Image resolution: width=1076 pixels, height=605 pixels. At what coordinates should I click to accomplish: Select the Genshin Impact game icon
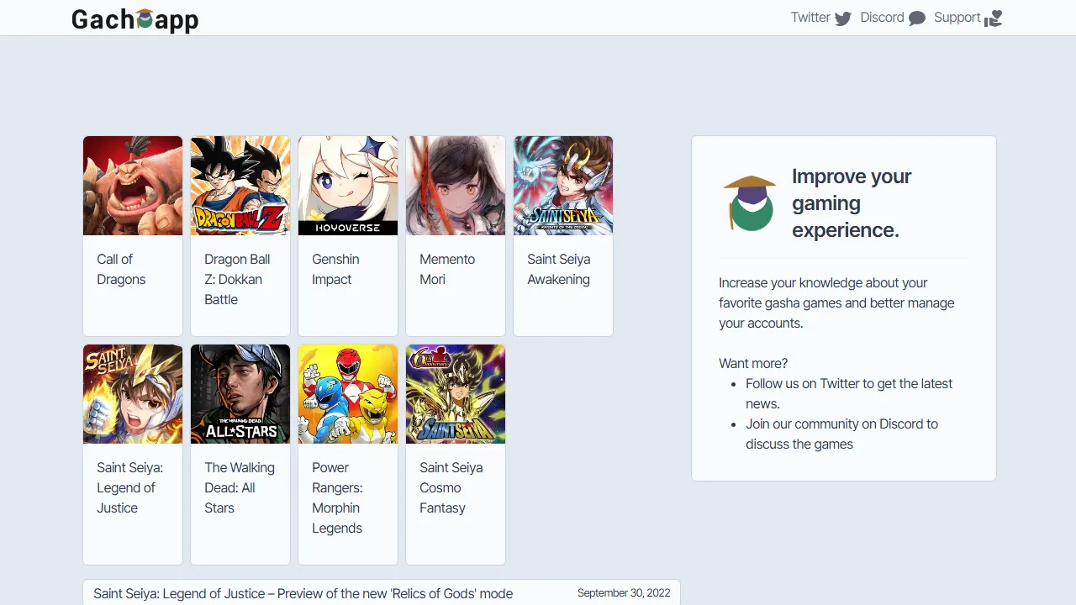click(x=348, y=186)
